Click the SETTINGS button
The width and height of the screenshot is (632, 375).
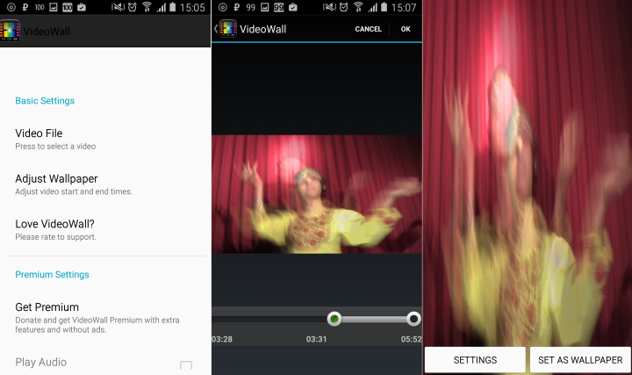click(475, 360)
